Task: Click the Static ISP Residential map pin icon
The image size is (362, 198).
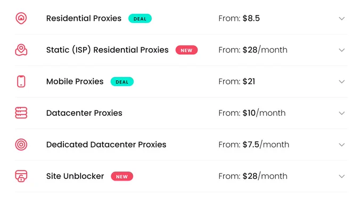Action: [x=21, y=50]
